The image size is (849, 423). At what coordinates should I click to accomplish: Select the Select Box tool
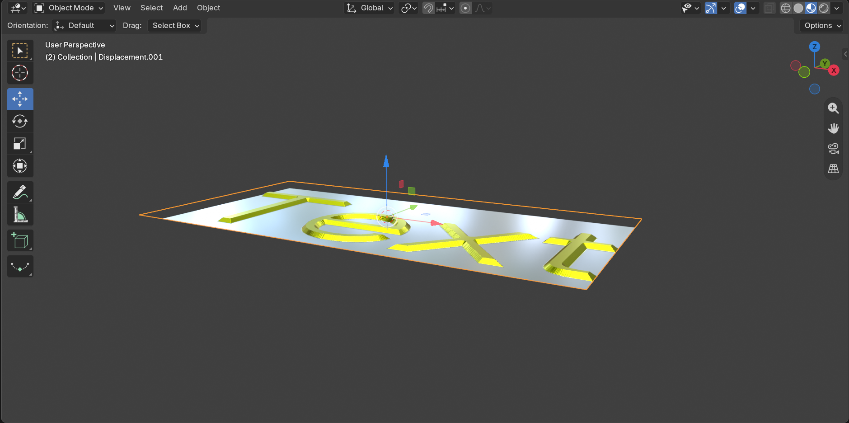click(20, 51)
